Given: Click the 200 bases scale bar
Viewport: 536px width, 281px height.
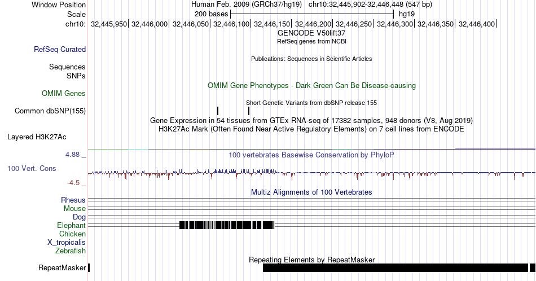Looking at the screenshot, I should pos(312,14).
